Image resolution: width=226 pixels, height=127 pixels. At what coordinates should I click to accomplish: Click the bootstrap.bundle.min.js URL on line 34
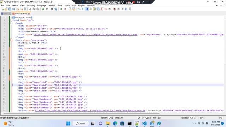[90, 110]
